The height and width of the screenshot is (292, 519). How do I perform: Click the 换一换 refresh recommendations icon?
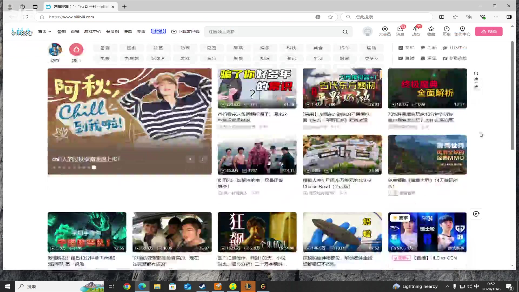pos(476,80)
